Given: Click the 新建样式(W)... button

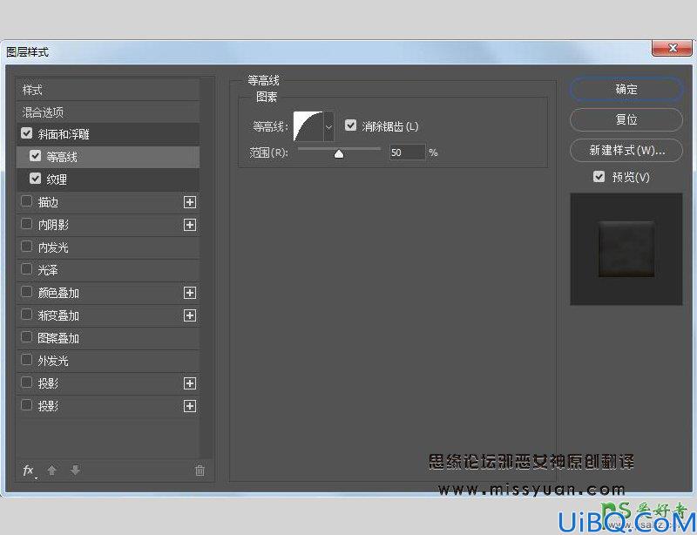Looking at the screenshot, I should tap(626, 151).
